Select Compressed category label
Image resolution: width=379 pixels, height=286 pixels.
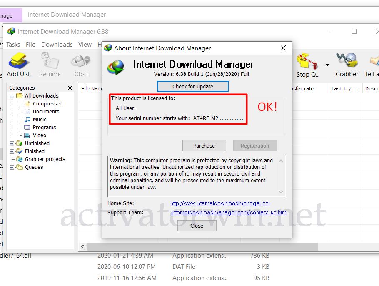point(47,103)
